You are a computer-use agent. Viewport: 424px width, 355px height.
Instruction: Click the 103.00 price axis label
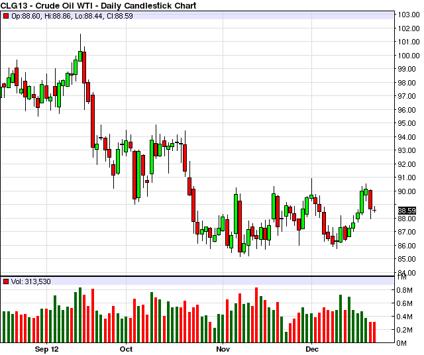409,15
